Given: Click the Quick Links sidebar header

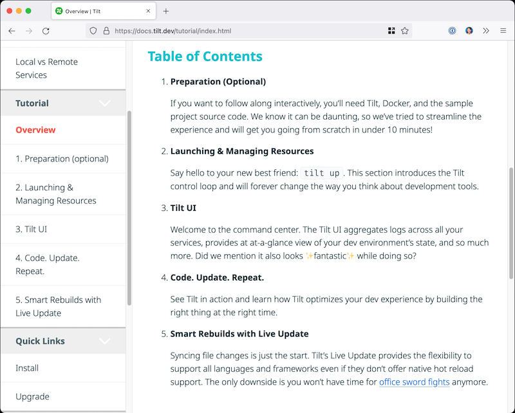Looking at the screenshot, I should (x=63, y=341).
